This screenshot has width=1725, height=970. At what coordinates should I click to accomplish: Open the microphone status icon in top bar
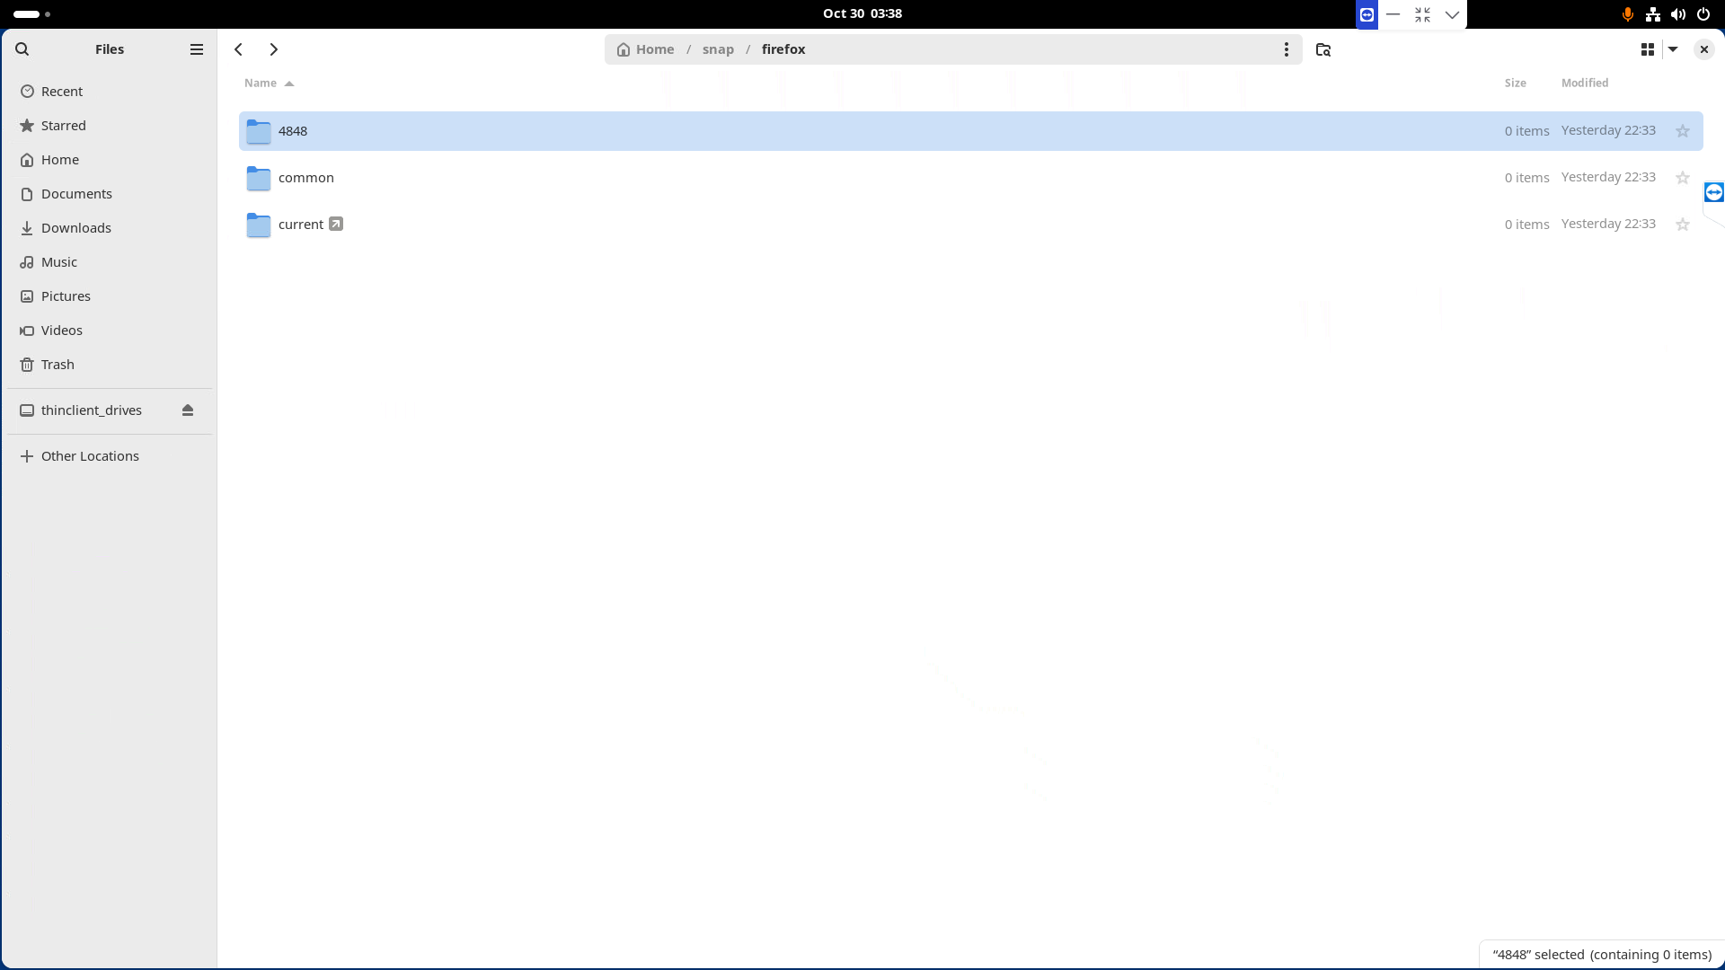pos(1627,13)
